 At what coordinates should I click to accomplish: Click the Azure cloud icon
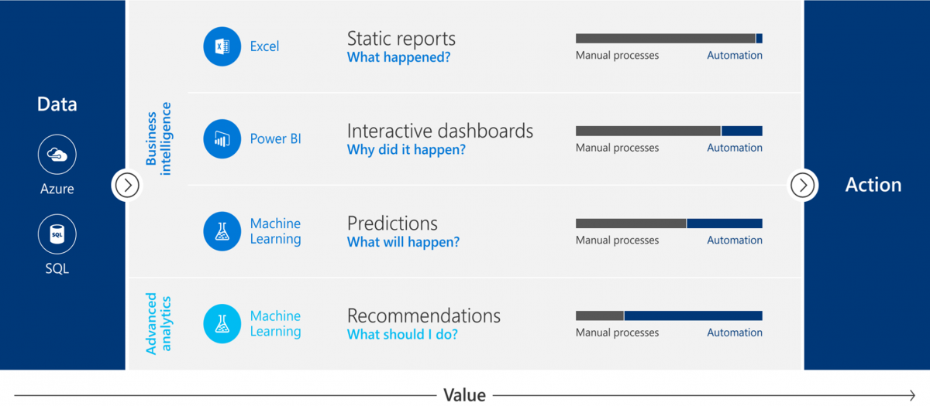pos(57,155)
